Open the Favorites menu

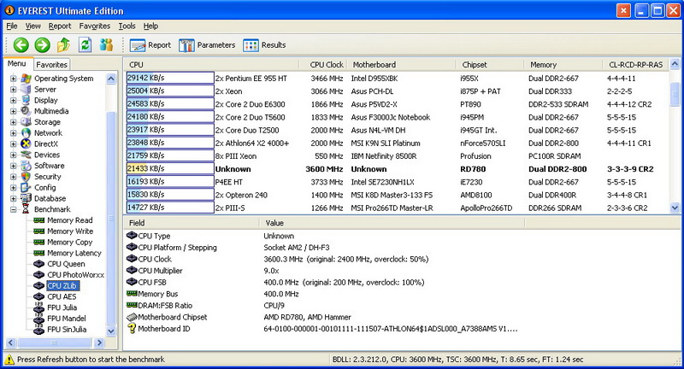pos(95,26)
